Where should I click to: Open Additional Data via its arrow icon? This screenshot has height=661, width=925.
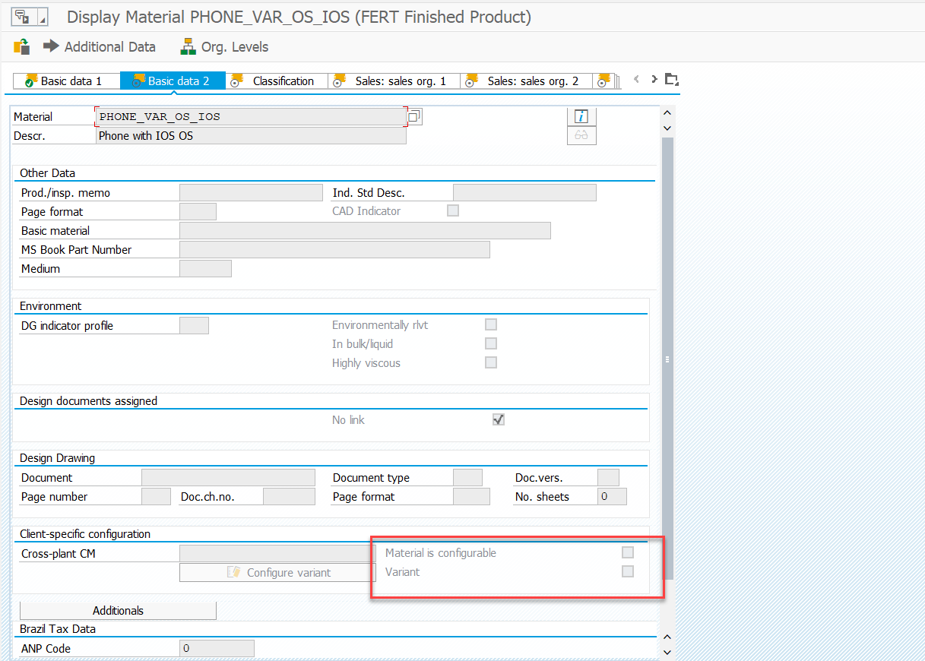click(50, 46)
